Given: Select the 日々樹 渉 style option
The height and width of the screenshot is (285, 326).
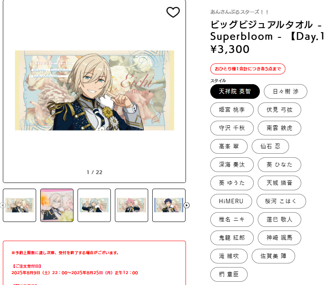Looking at the screenshot, I should tap(285, 91).
